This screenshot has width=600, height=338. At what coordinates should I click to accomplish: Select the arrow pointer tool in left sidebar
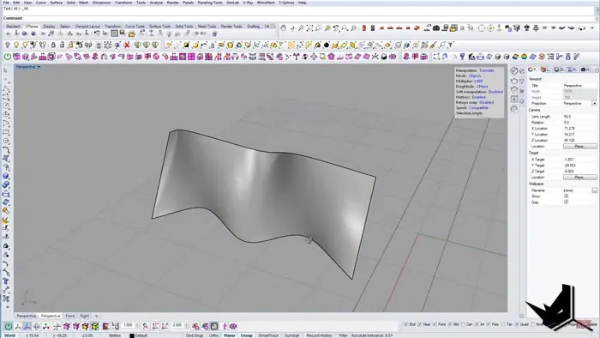(x=5, y=71)
